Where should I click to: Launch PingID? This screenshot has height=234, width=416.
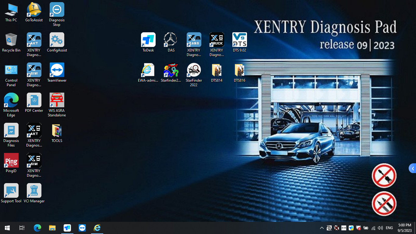(11, 160)
